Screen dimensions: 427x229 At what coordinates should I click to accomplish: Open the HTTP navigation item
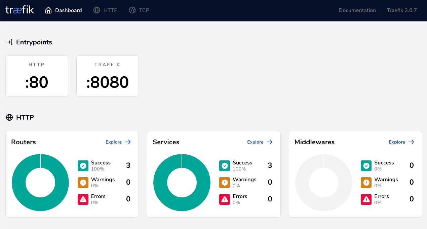(110, 10)
